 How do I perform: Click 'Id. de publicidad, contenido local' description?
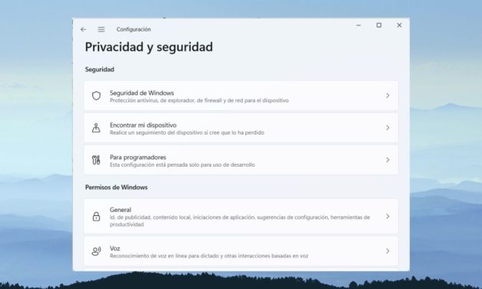point(240,221)
